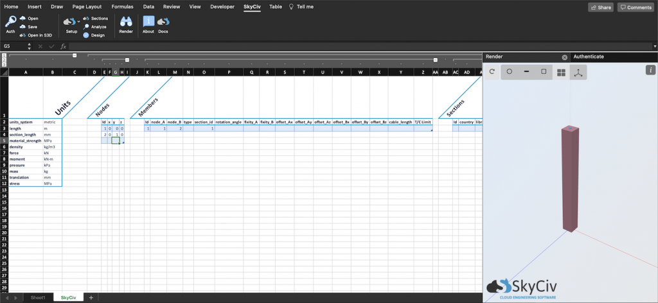
Task: Refresh the render view
Action: pyautogui.click(x=492, y=72)
